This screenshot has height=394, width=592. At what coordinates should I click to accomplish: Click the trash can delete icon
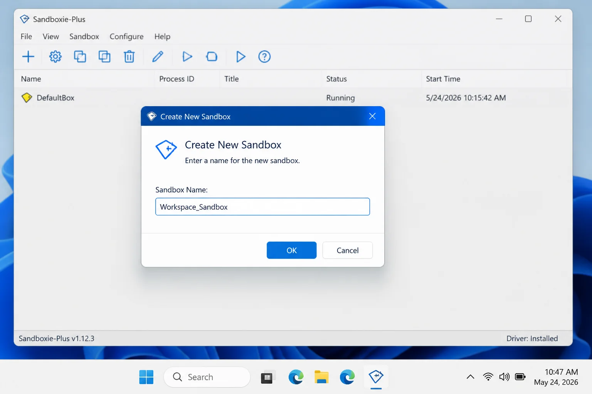click(129, 57)
